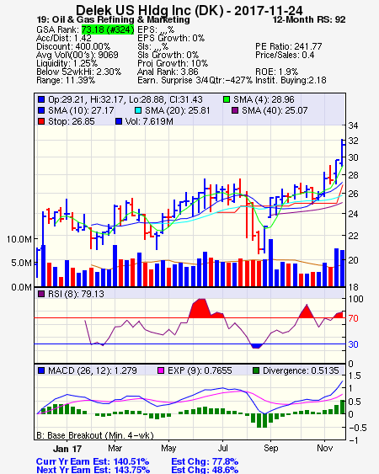Viewport: 379px width, 474px height.
Task: Click the 10.0M volume axis label
Action: (19, 239)
